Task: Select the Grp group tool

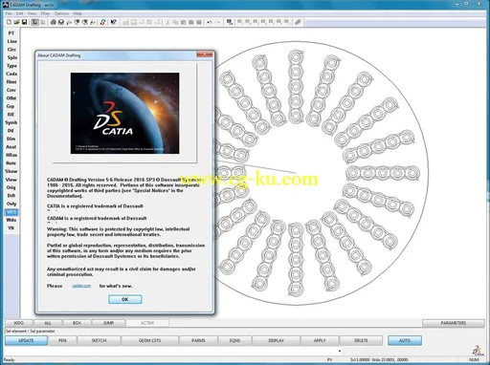Action: click(11, 106)
